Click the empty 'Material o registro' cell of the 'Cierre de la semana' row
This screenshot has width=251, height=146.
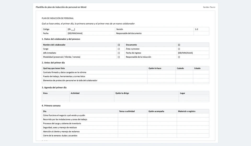click(193, 136)
